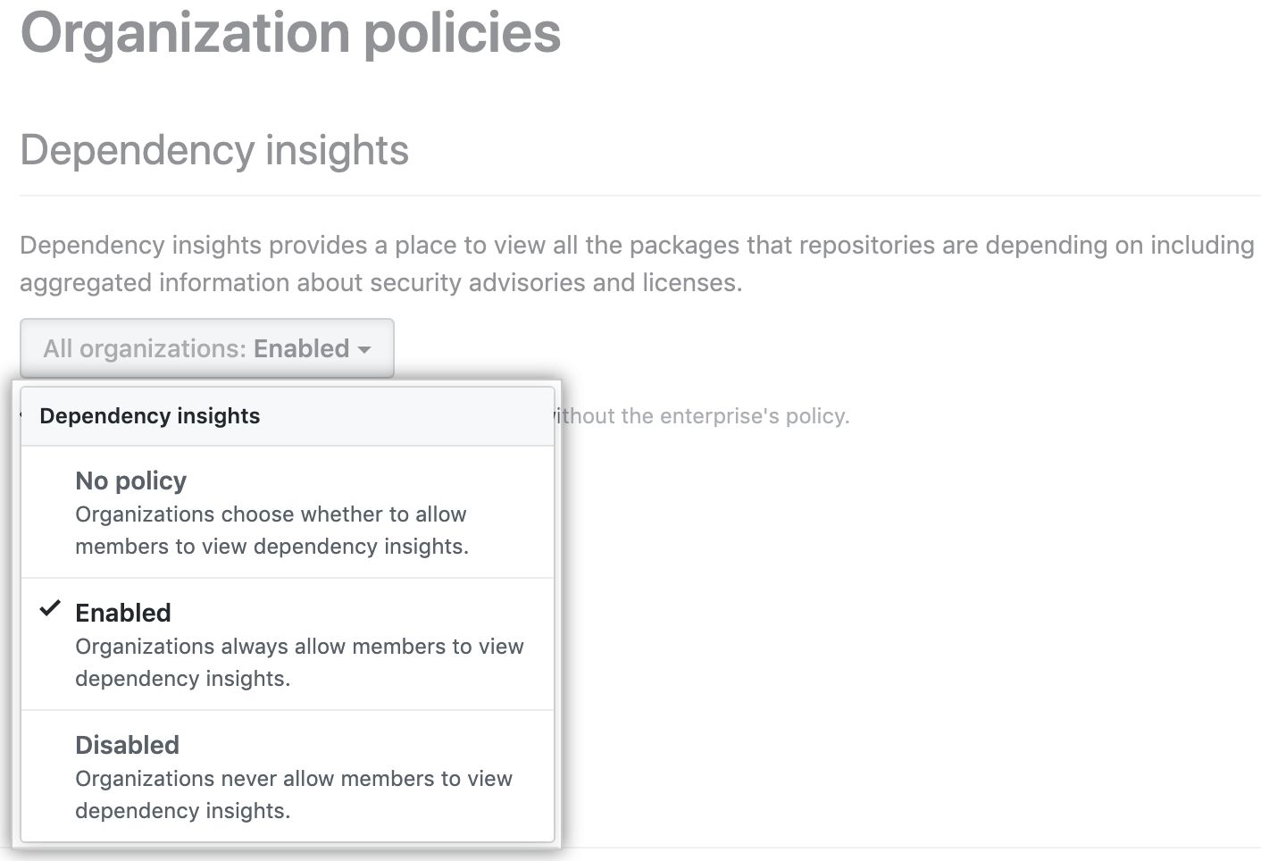This screenshot has width=1261, height=861.
Task: Click the "All organizations:" label inside the button
Action: [145, 348]
